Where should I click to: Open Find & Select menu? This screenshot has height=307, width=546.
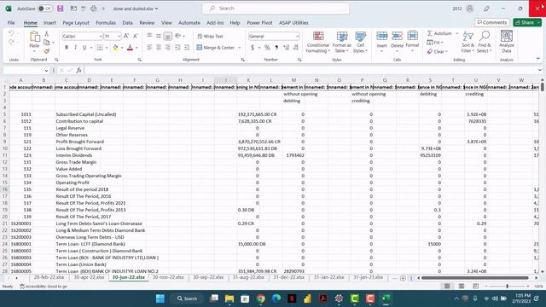485,42
